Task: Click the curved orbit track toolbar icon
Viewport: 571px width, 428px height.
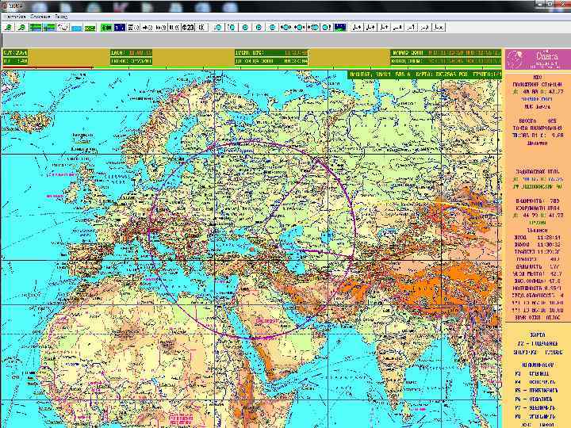Action: click(62, 27)
